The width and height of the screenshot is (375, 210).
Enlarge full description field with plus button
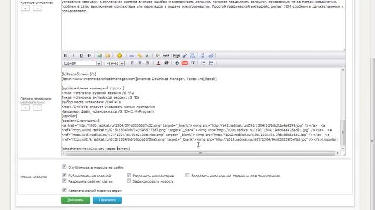[x=25, y=108]
